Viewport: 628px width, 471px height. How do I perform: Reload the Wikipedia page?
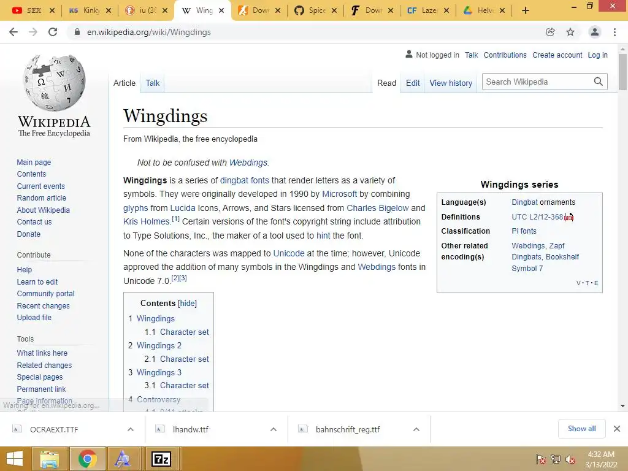click(53, 32)
